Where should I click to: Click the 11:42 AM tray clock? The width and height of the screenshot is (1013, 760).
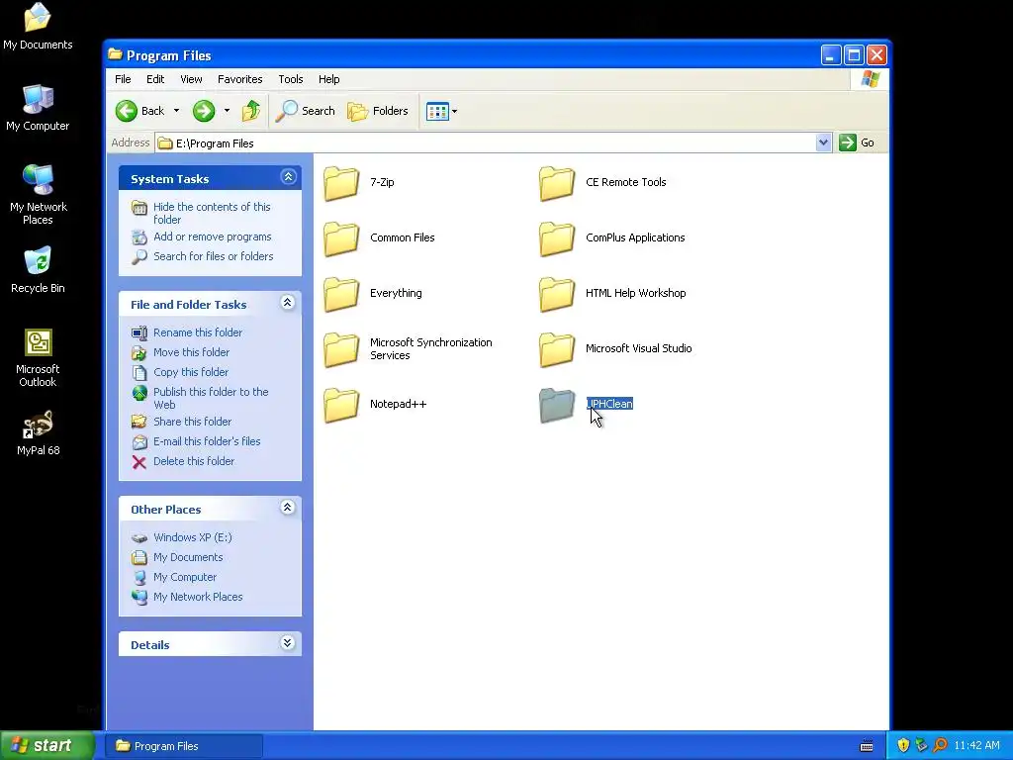(x=976, y=746)
